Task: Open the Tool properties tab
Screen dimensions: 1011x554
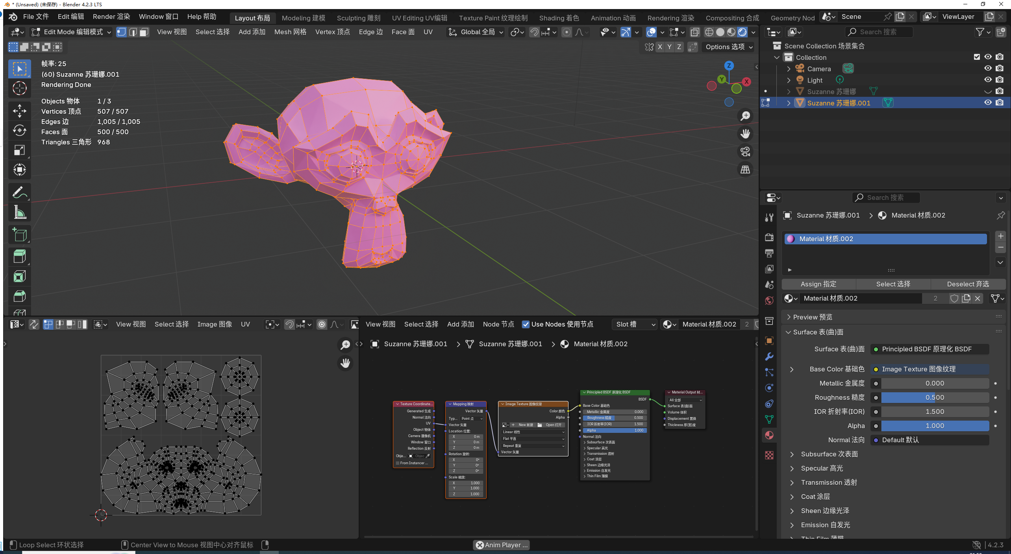Action: coord(769,217)
